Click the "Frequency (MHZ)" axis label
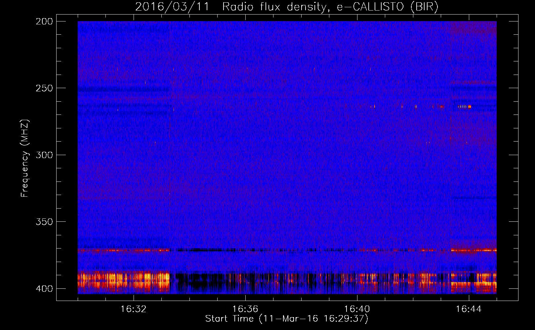 [x=25, y=158]
